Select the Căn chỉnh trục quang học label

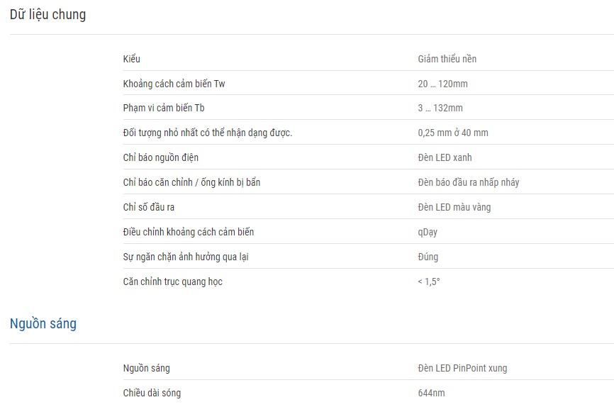(173, 281)
